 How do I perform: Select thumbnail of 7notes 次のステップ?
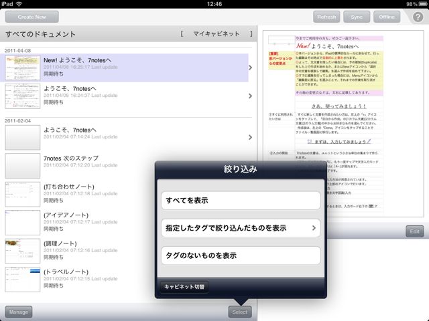coord(23,166)
